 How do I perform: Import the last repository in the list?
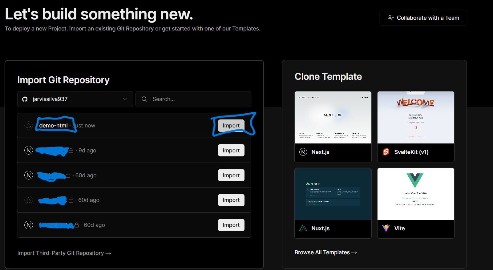pyautogui.click(x=231, y=225)
